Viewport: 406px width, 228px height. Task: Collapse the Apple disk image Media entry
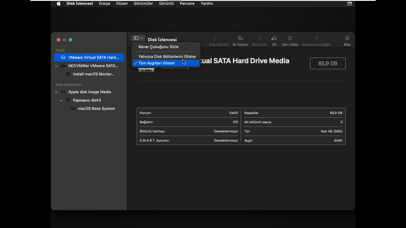coord(56,92)
